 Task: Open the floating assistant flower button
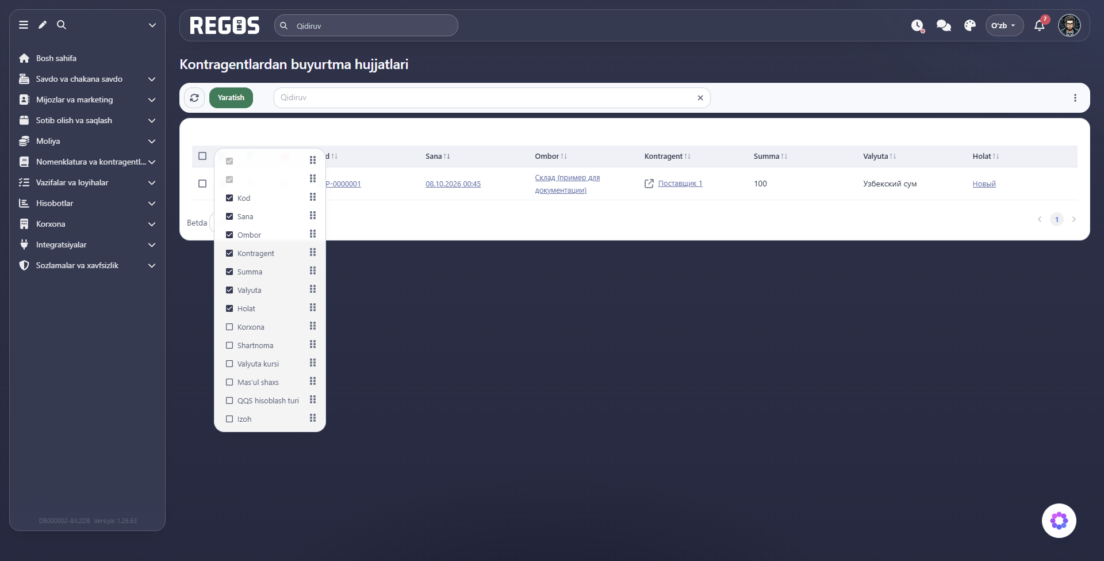1059,521
